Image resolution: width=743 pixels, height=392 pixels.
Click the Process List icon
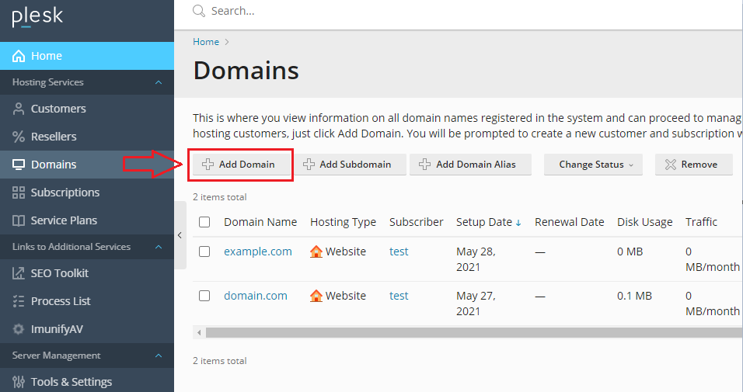coord(19,301)
